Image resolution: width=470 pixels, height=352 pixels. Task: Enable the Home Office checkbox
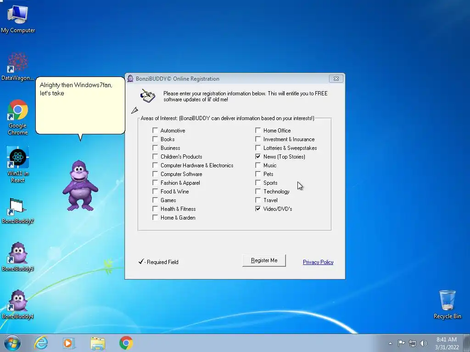tap(258, 130)
